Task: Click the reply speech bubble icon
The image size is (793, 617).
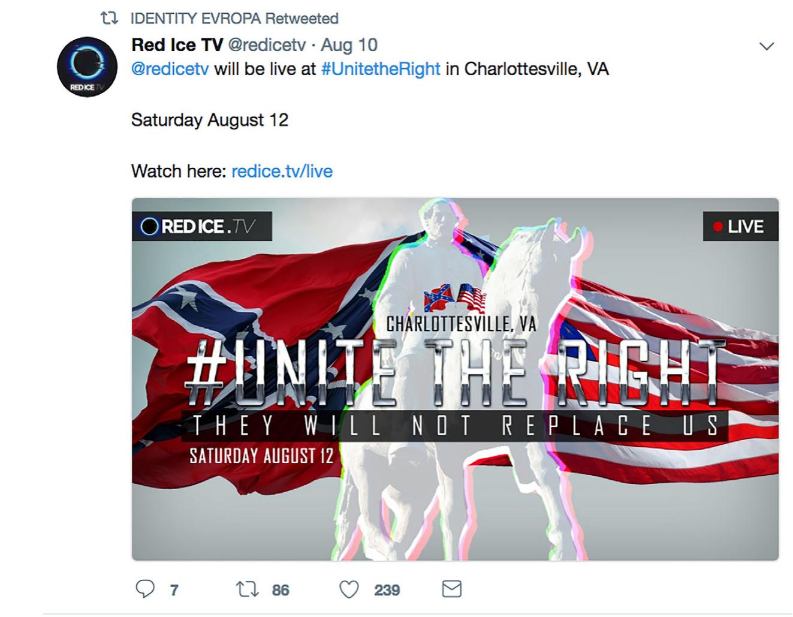Action: (x=145, y=589)
